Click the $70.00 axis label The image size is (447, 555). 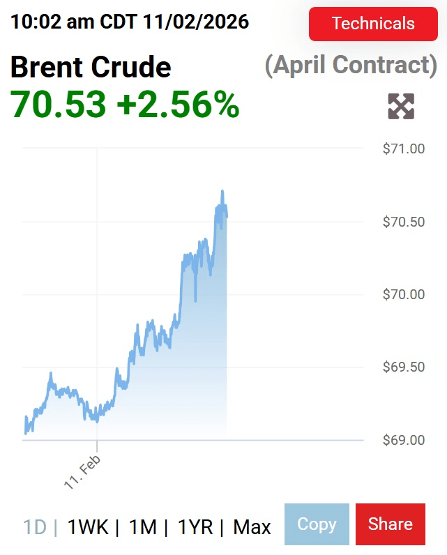tap(404, 294)
